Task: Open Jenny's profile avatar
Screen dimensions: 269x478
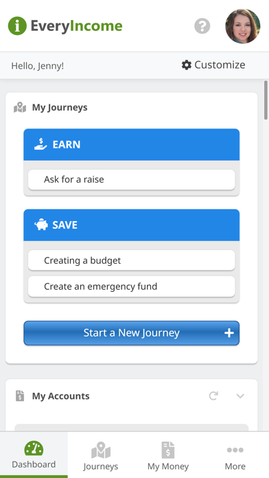Action: [243, 26]
